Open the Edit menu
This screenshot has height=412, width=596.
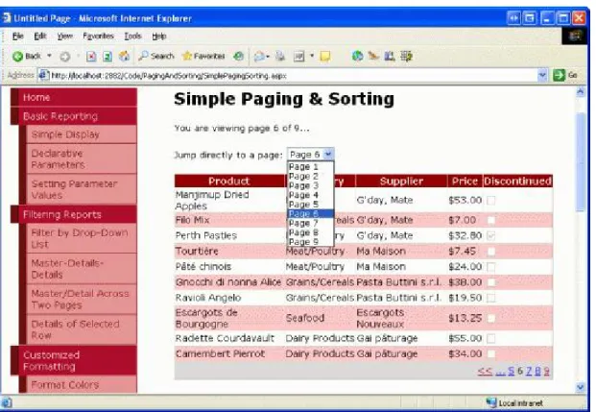[x=40, y=36]
